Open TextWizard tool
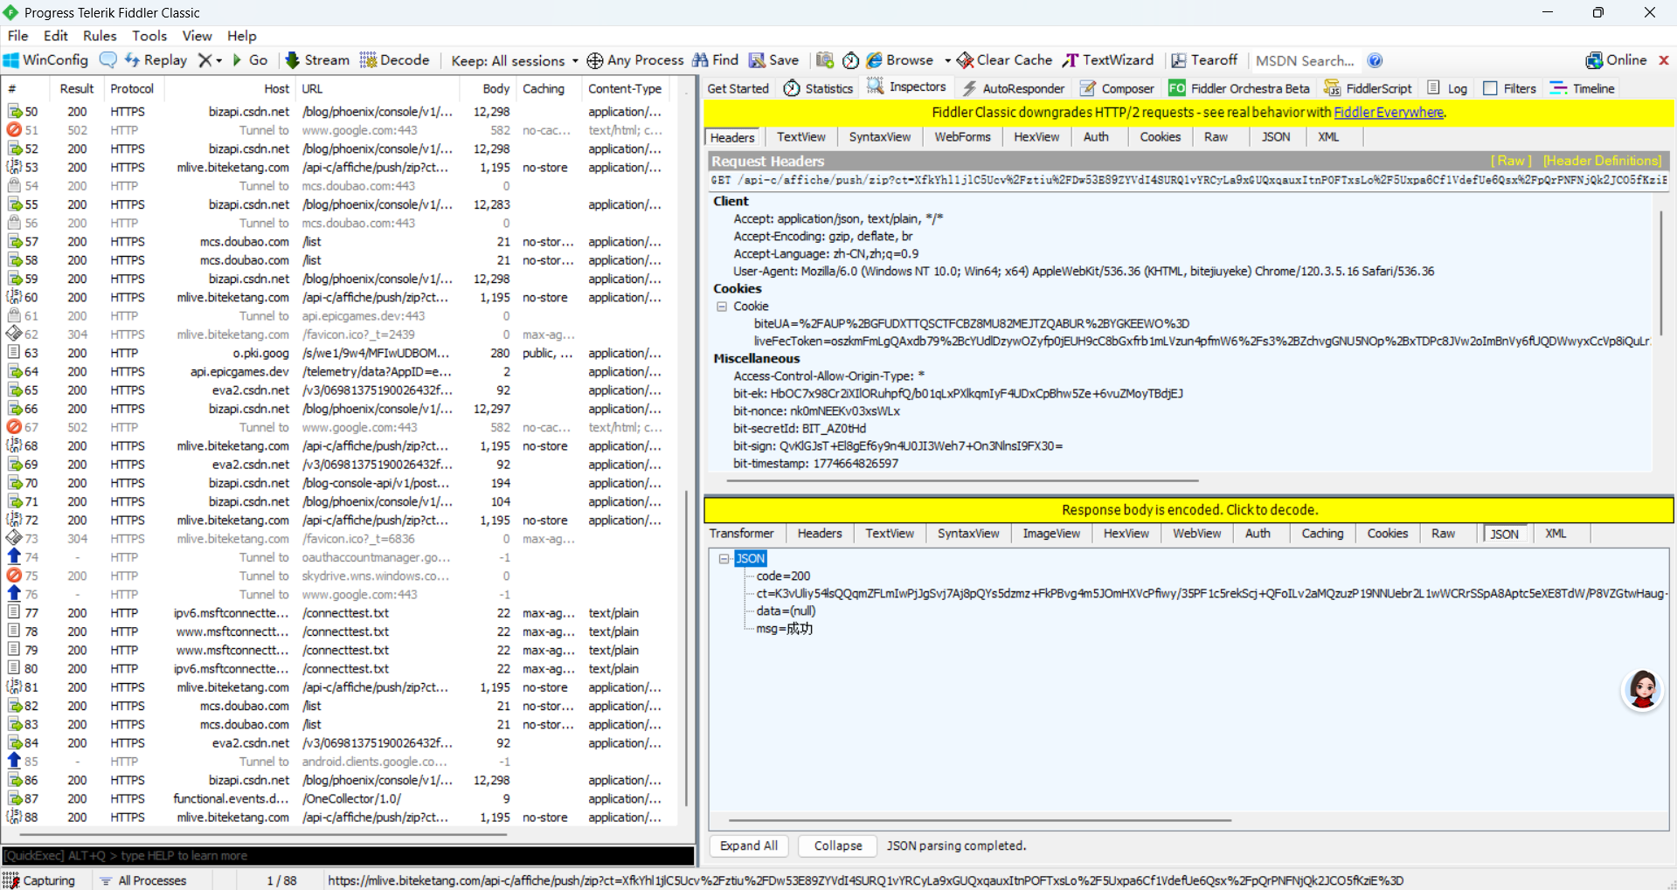 [1108, 60]
